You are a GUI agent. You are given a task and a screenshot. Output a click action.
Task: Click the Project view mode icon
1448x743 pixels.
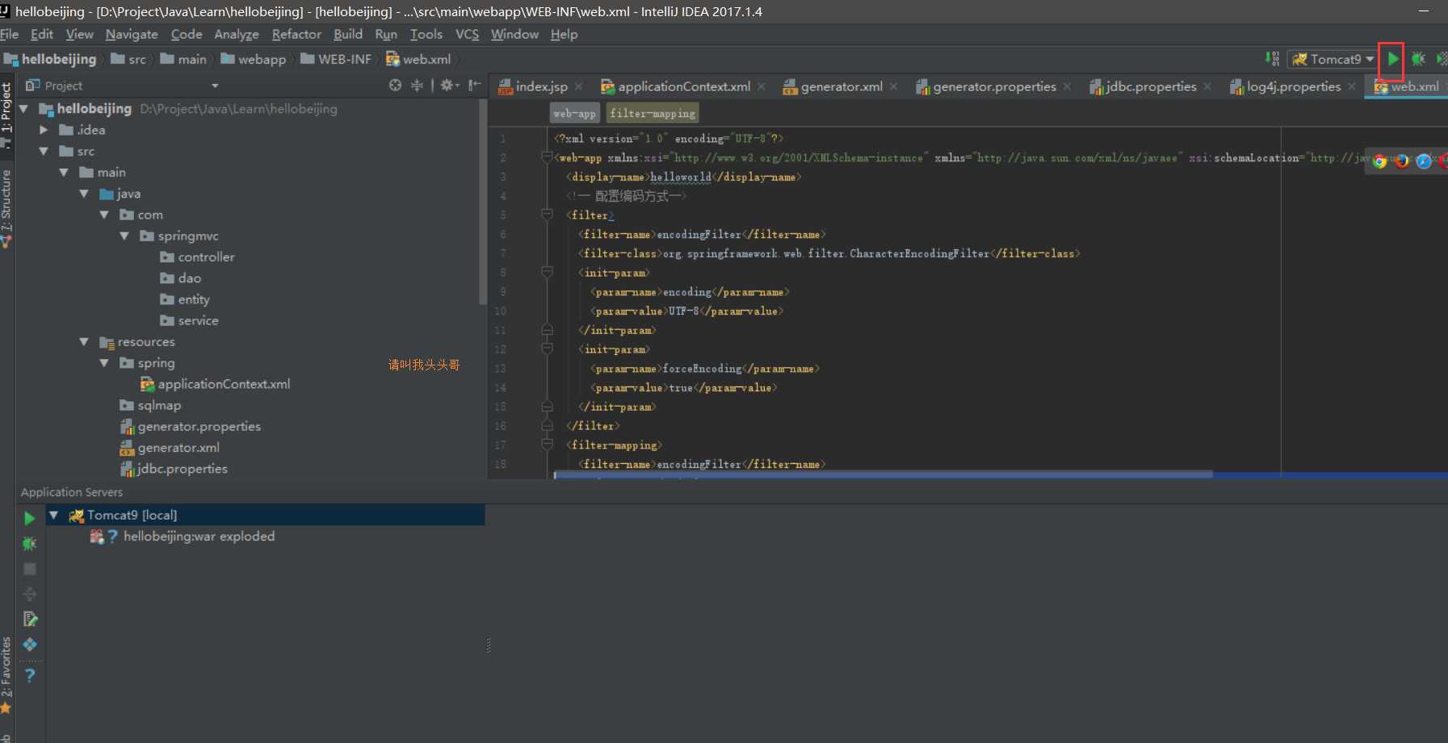tap(32, 85)
